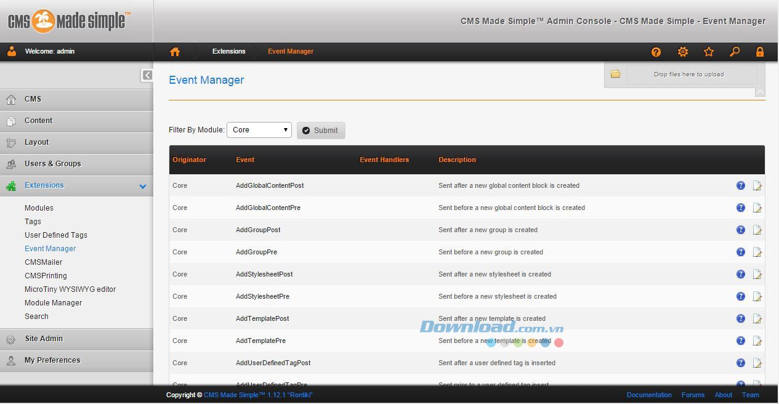Collapse the Extensions section in the sidebar
779x404 pixels.
pos(143,185)
